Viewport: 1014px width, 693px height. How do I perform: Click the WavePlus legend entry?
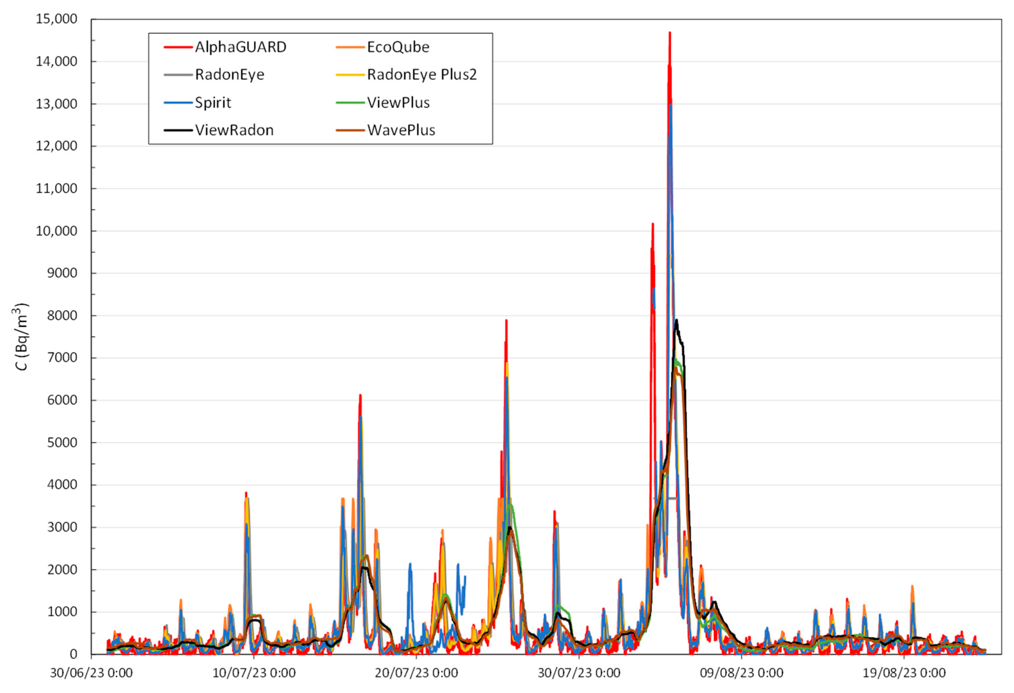pyautogui.click(x=401, y=130)
